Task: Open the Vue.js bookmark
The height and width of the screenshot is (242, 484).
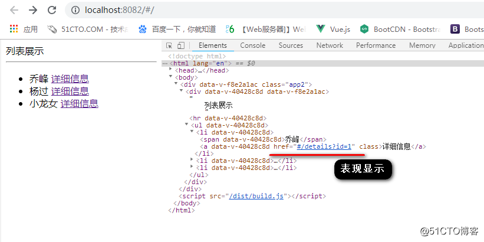Action: pos(333,29)
